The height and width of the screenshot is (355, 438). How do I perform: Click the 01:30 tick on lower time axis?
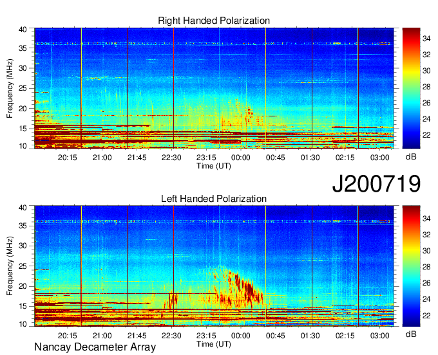tap(310, 336)
